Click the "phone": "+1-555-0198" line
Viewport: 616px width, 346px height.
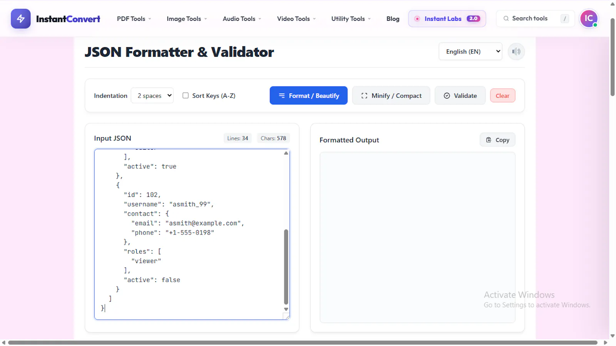[172, 233]
